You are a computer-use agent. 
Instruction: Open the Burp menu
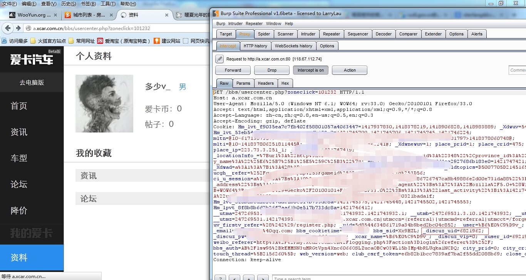221,23
